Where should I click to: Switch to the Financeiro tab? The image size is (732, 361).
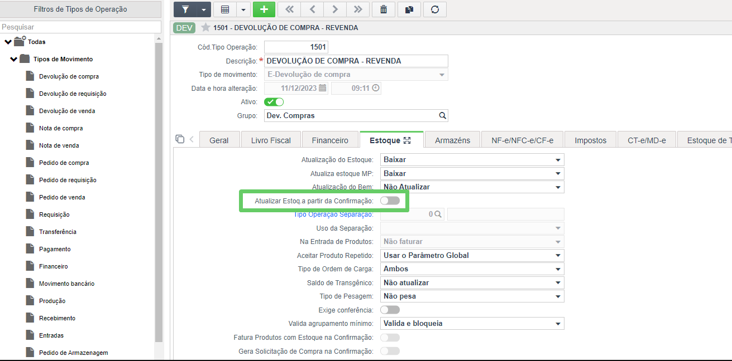[x=330, y=140]
